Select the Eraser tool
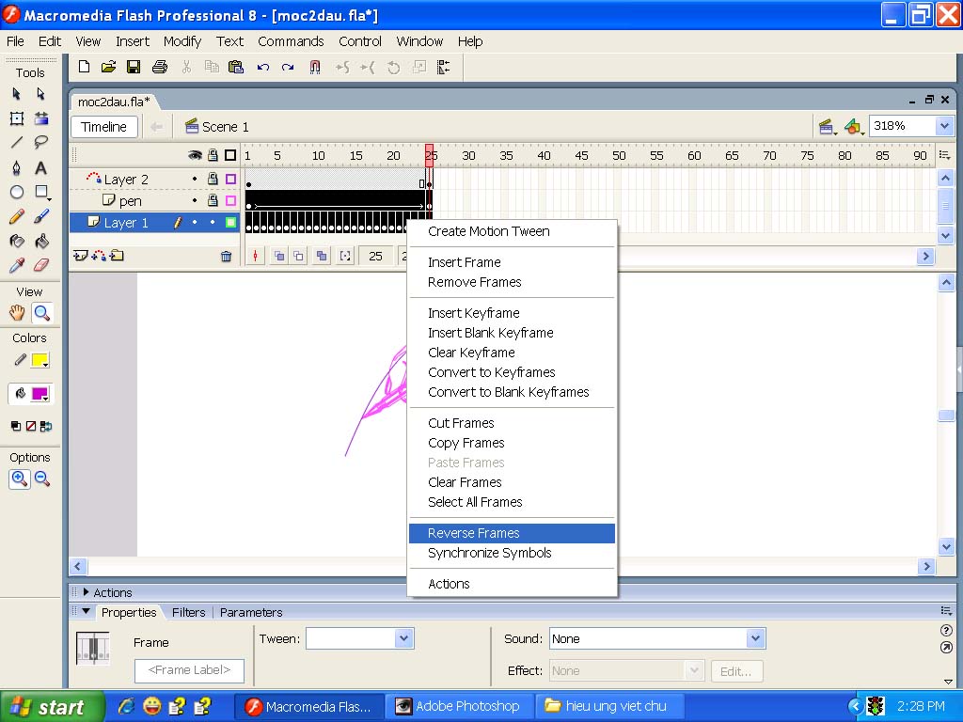Viewport: 963px width, 722px height. pos(41,266)
